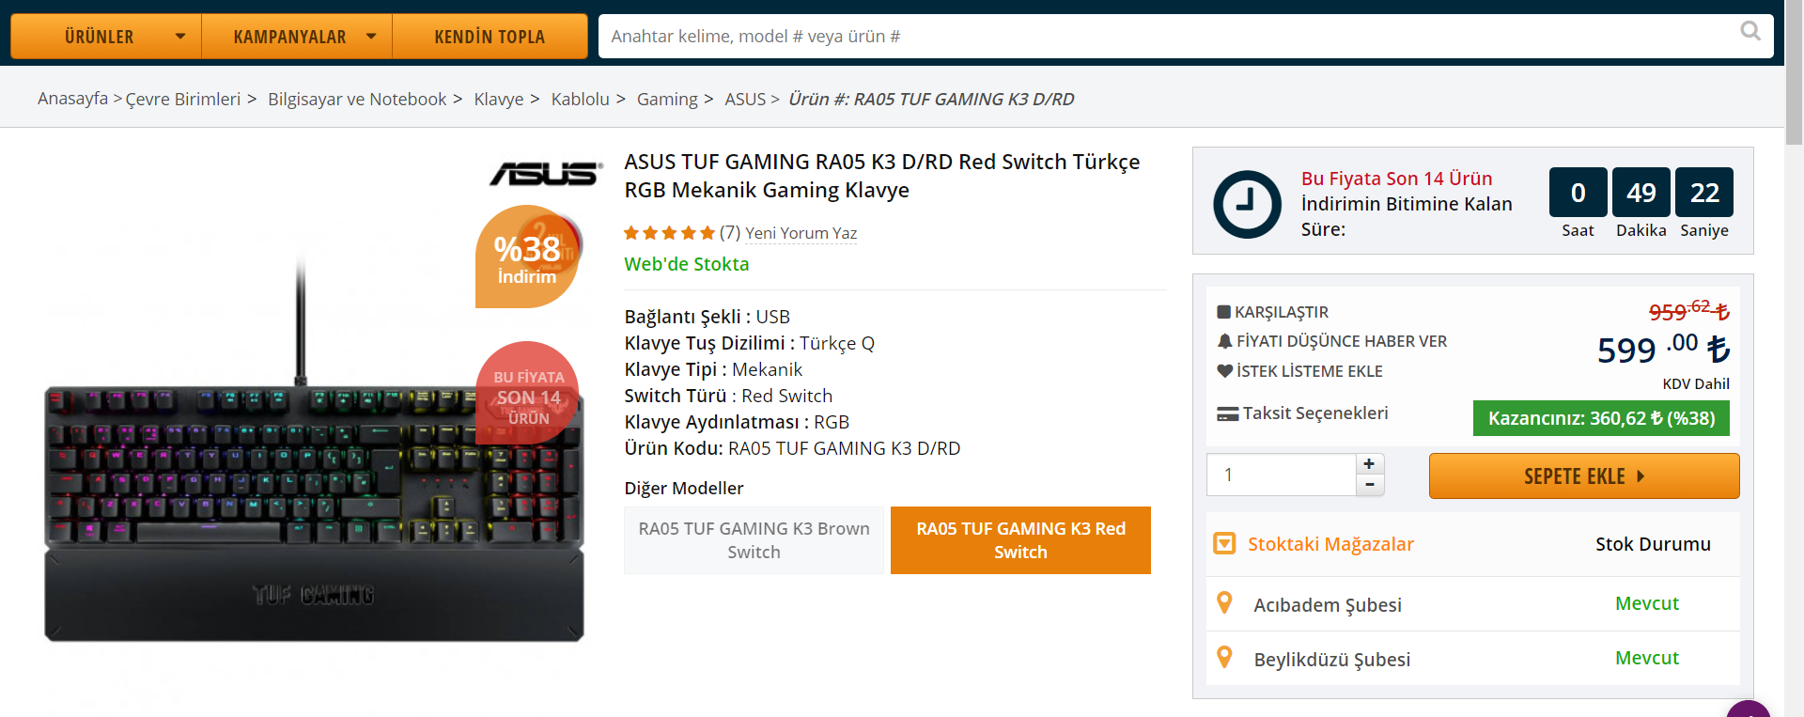This screenshot has height=717, width=1804.
Task: Click the countdown clock icon
Action: [x=1247, y=203]
